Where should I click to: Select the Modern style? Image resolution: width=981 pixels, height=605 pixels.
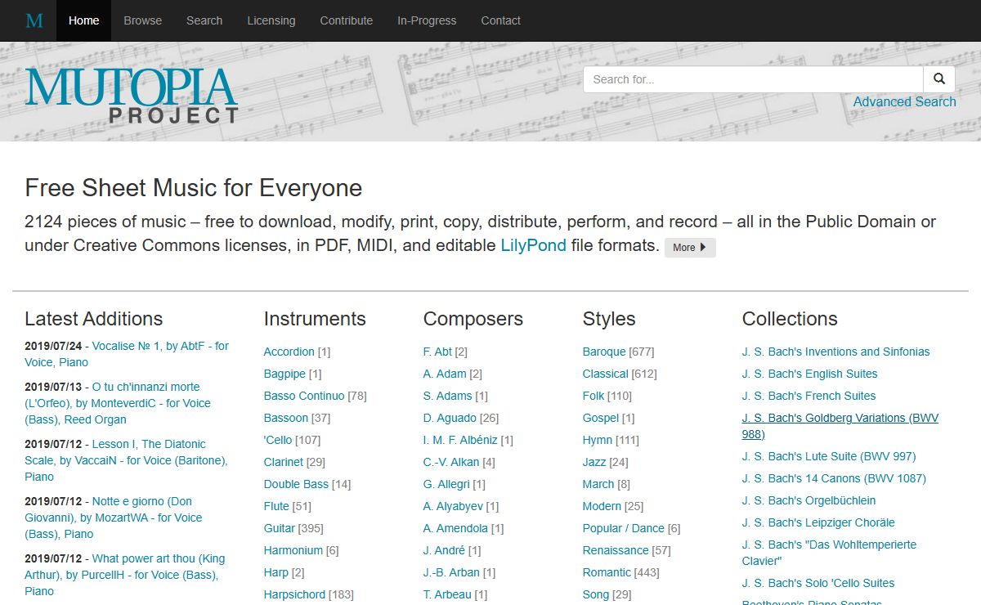pyautogui.click(x=602, y=506)
